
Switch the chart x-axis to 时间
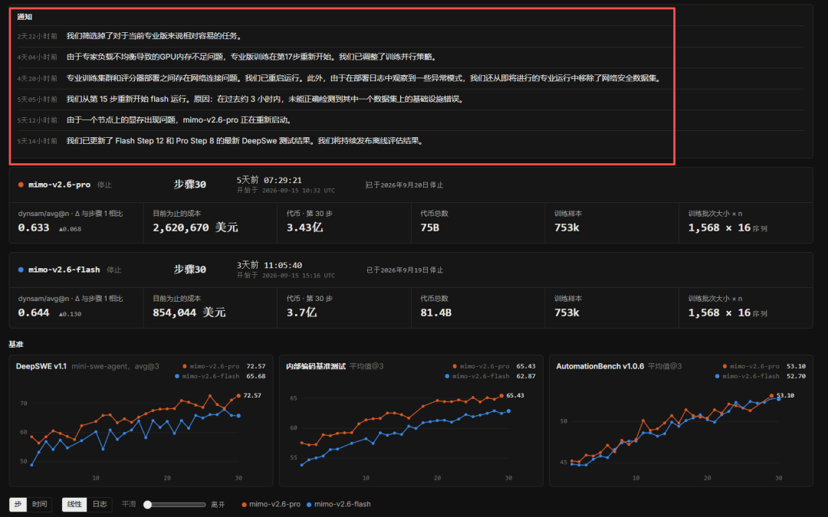click(x=40, y=504)
